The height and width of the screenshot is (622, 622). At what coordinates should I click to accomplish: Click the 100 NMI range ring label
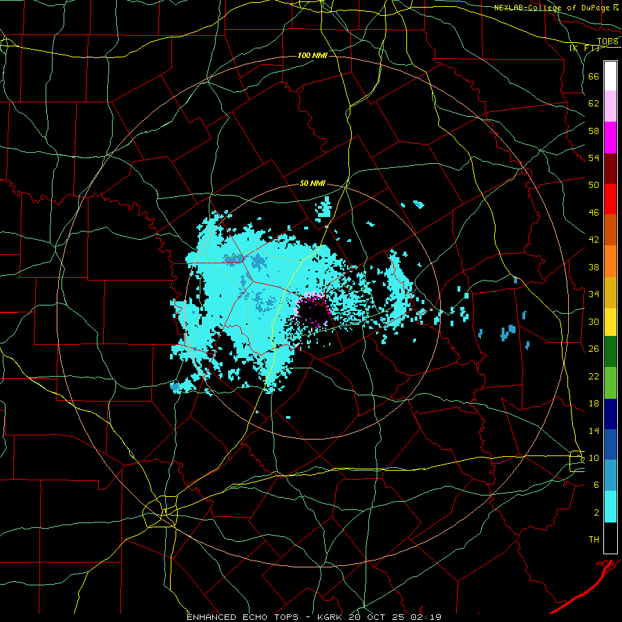pyautogui.click(x=312, y=55)
